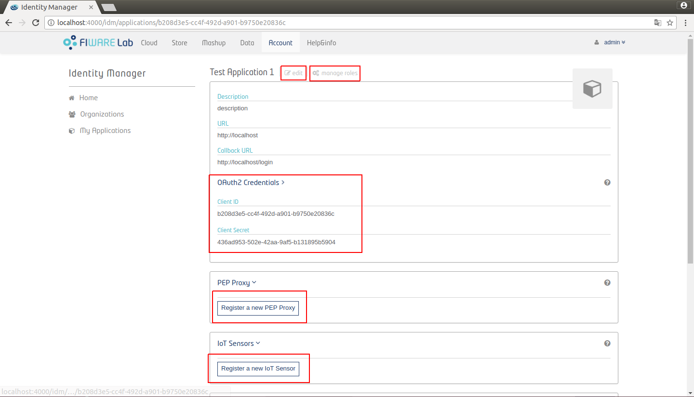The image size is (694, 397).
Task: Open My Applications in the sidebar
Action: tap(105, 131)
